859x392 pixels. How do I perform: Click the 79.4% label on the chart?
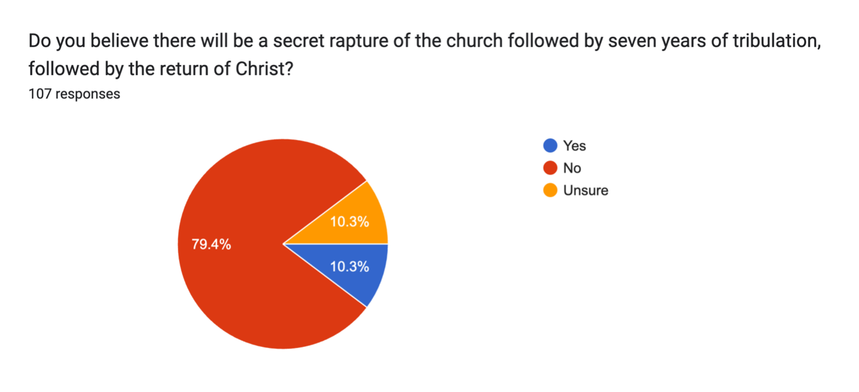tap(211, 244)
